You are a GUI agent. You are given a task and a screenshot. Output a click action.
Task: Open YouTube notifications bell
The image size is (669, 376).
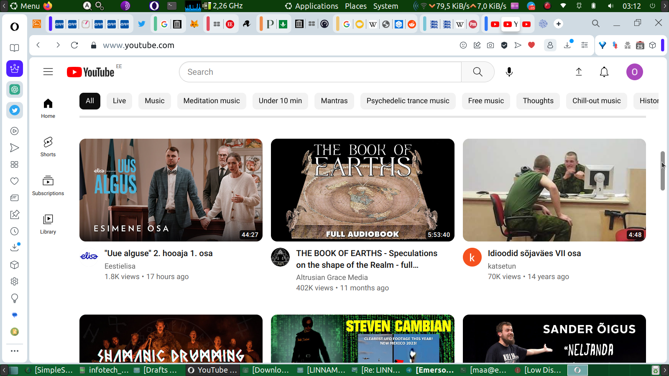point(604,72)
